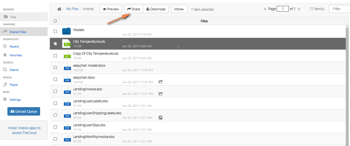This screenshot has height=146, width=350.
Task: Click the Upload Queue button
Action: (x=24, y=111)
